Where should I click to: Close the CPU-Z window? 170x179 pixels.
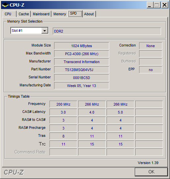point(164,5)
